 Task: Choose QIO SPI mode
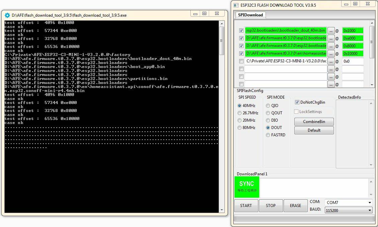pos(268,106)
